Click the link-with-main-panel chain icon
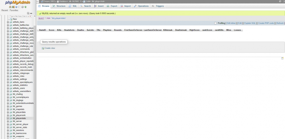The height and width of the screenshot is (139, 285). click(31, 13)
